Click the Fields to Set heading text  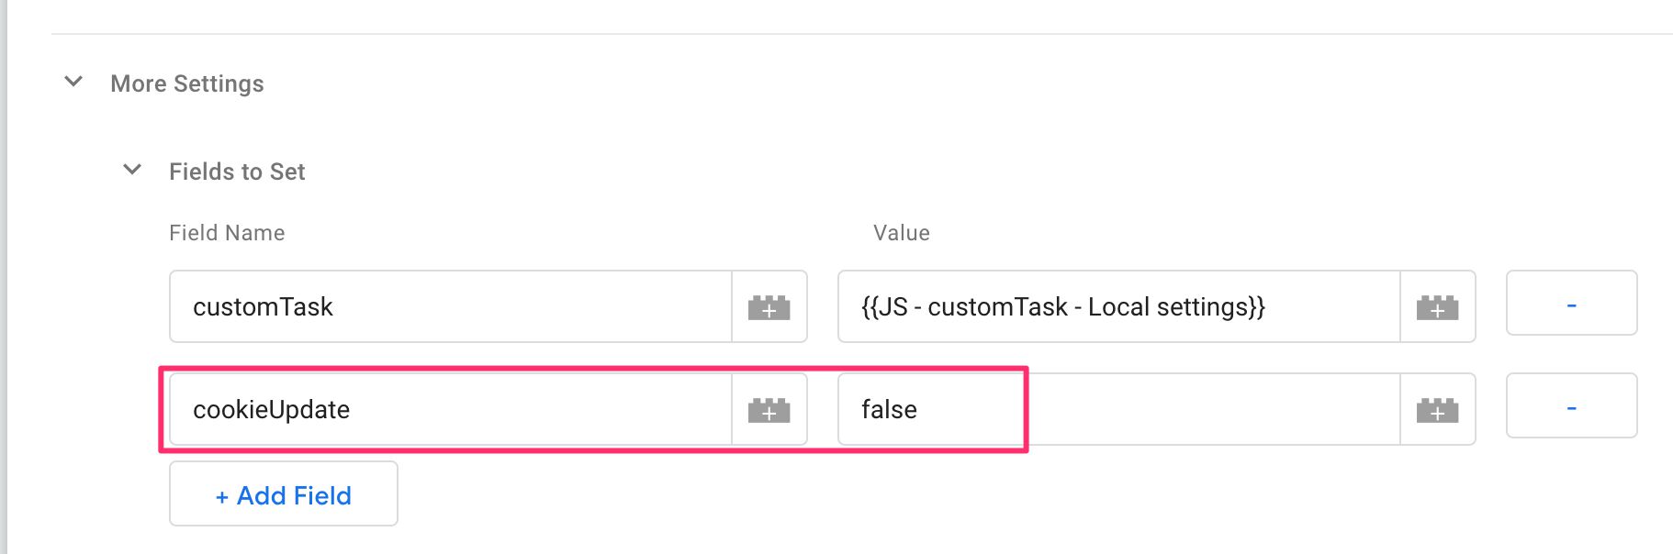(237, 172)
